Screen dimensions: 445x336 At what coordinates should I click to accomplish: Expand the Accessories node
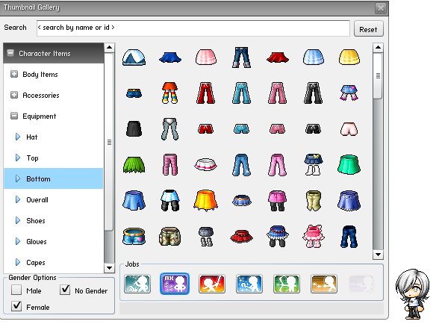click(x=14, y=95)
